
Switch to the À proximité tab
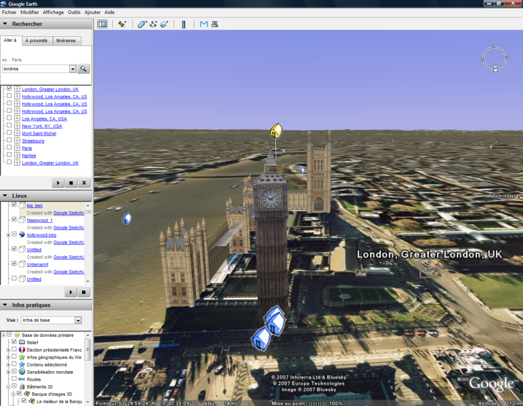36,41
